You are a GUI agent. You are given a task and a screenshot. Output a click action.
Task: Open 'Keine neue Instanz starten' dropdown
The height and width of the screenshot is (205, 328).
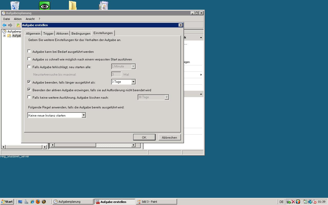[84, 115]
